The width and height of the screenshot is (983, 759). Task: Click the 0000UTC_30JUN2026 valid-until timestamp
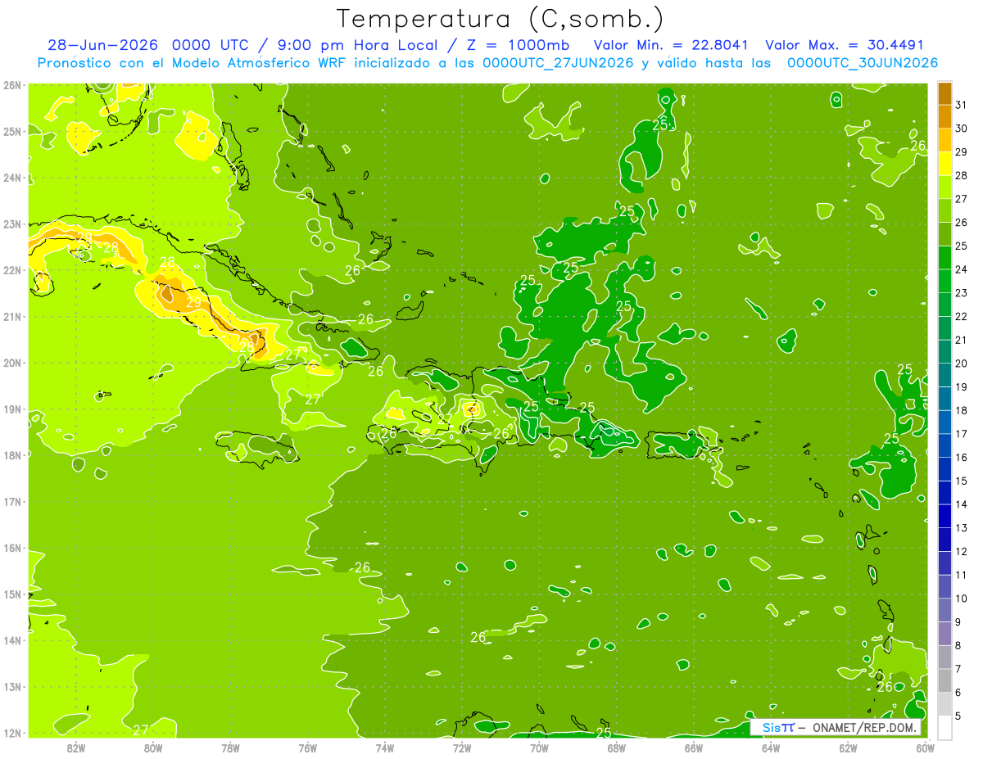pyautogui.click(x=863, y=63)
